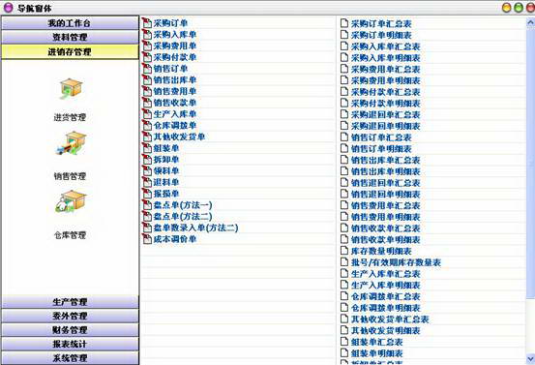This screenshot has height=365, width=535.
Task: Click the document icon beside 其他收发货单
Action: [x=147, y=137]
